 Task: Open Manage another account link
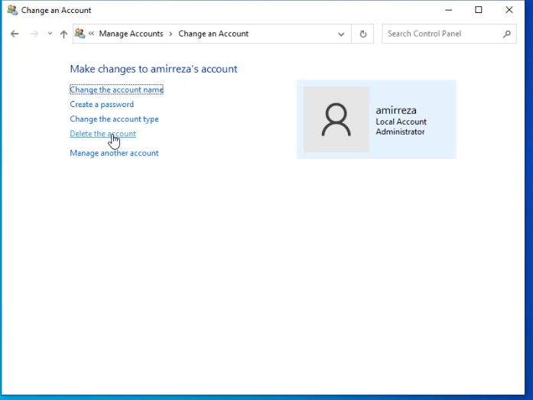tap(114, 153)
